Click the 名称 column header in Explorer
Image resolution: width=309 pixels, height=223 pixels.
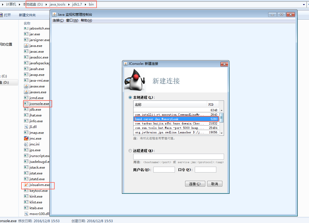point(27,23)
